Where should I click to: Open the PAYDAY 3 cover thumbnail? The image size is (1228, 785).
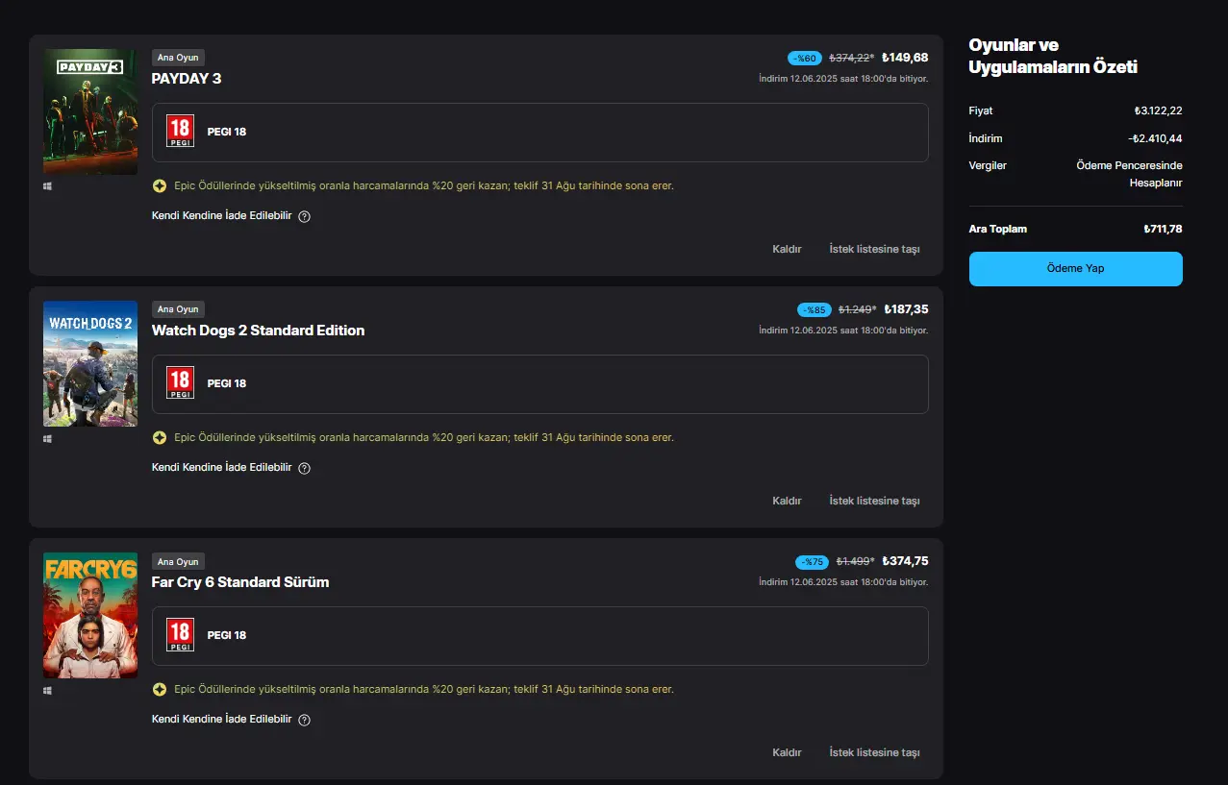90,111
